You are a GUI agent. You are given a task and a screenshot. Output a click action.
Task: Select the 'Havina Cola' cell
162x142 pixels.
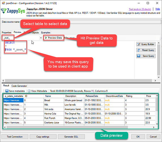coord(54,114)
